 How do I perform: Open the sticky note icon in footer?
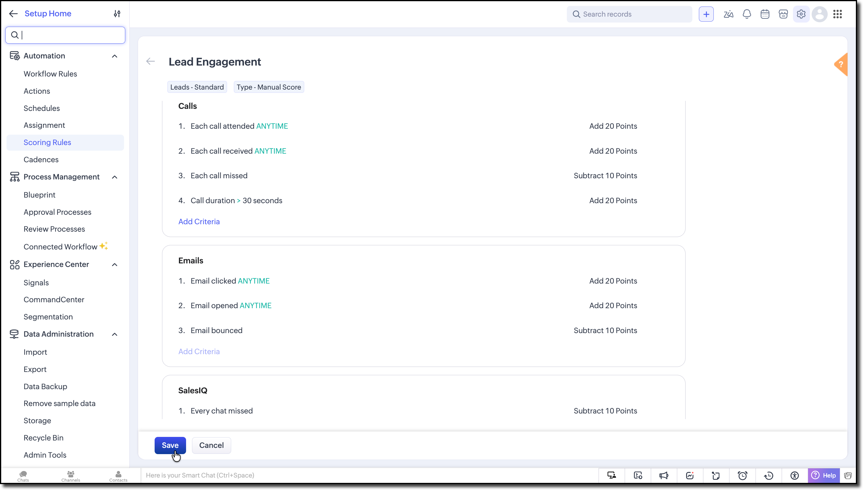tap(716, 475)
